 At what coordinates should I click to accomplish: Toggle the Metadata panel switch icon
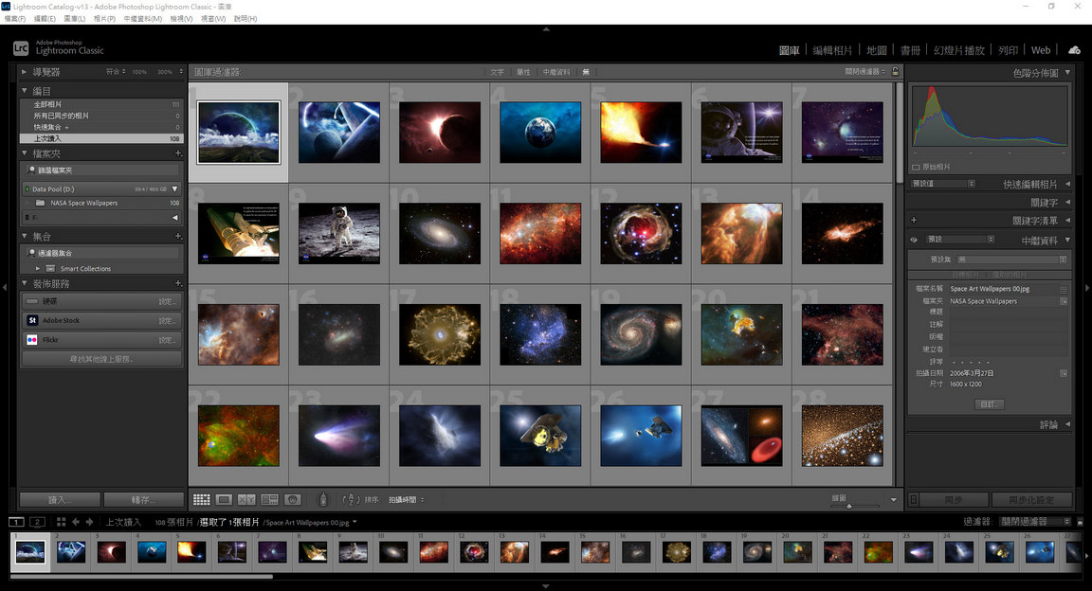click(913, 240)
